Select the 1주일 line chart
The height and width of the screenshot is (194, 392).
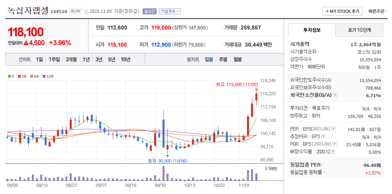pyautogui.click(x=54, y=59)
